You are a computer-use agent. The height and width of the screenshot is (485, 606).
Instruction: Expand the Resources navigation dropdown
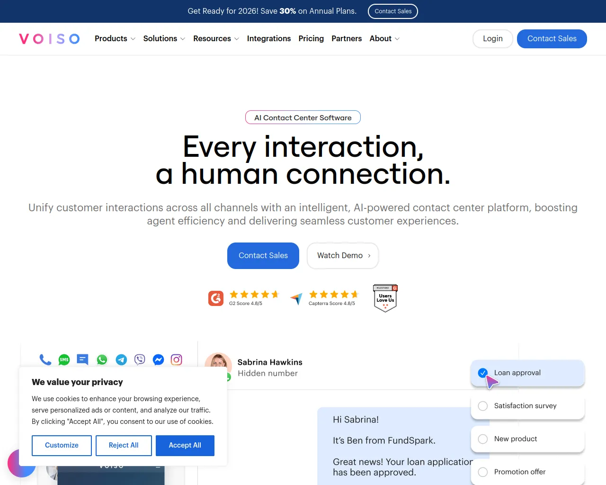pyautogui.click(x=216, y=39)
